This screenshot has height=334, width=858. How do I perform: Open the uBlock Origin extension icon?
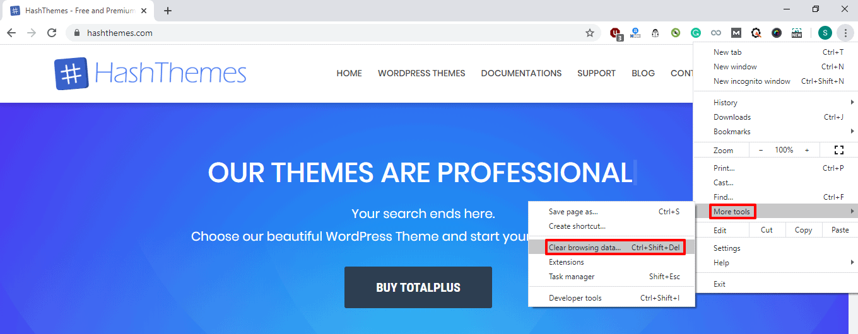click(x=616, y=33)
